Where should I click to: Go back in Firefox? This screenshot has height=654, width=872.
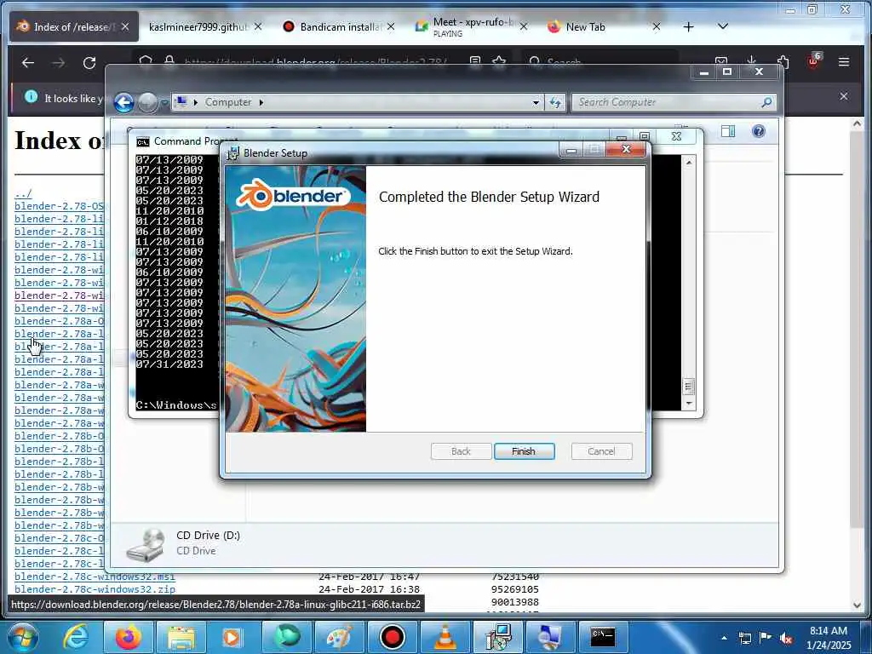(x=28, y=63)
